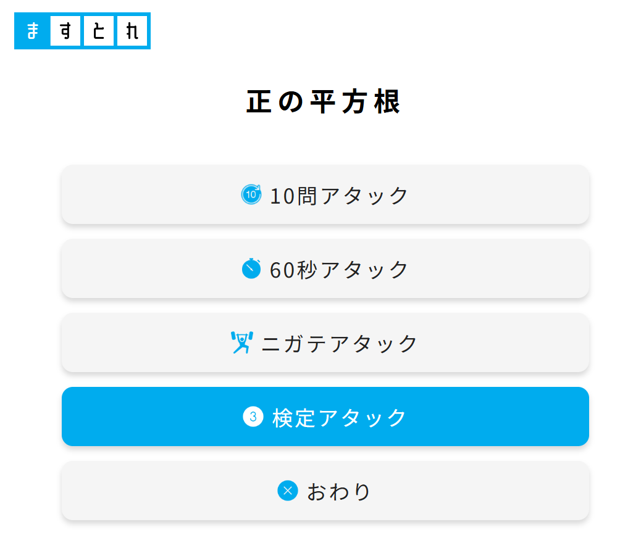
Task: Click the circled 3 icon beside 検定アタック
Action: (253, 417)
